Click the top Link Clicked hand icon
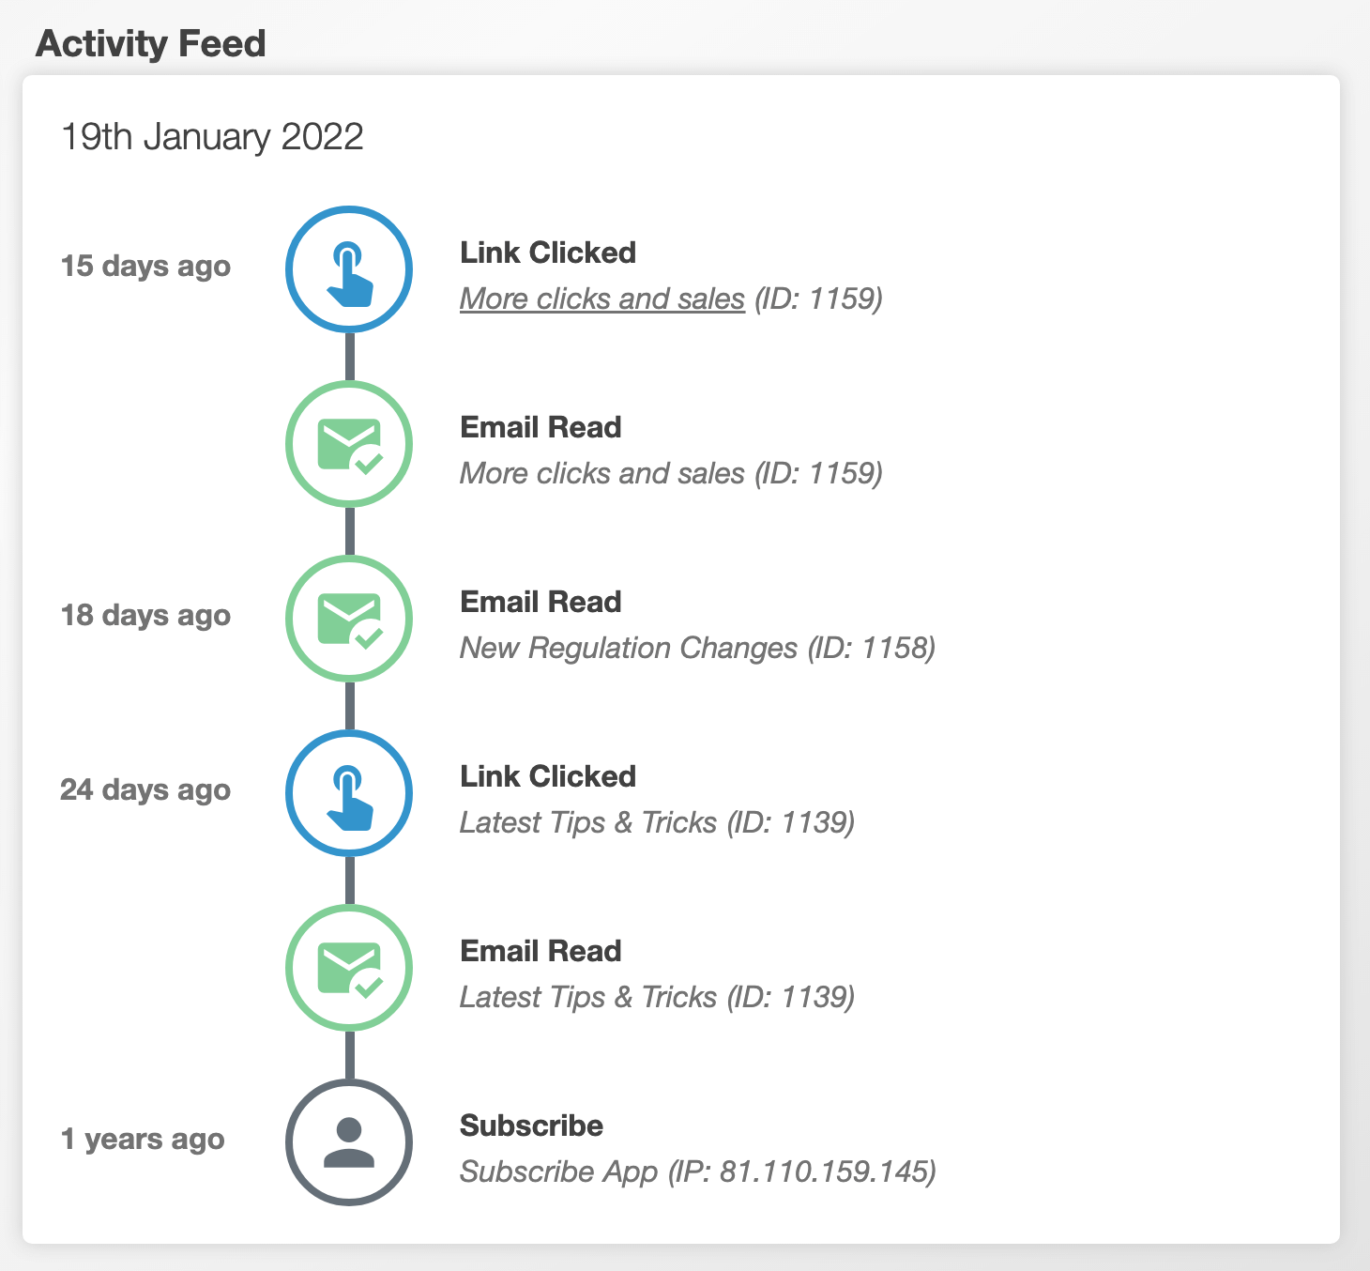The width and height of the screenshot is (1370, 1271). [x=349, y=269]
